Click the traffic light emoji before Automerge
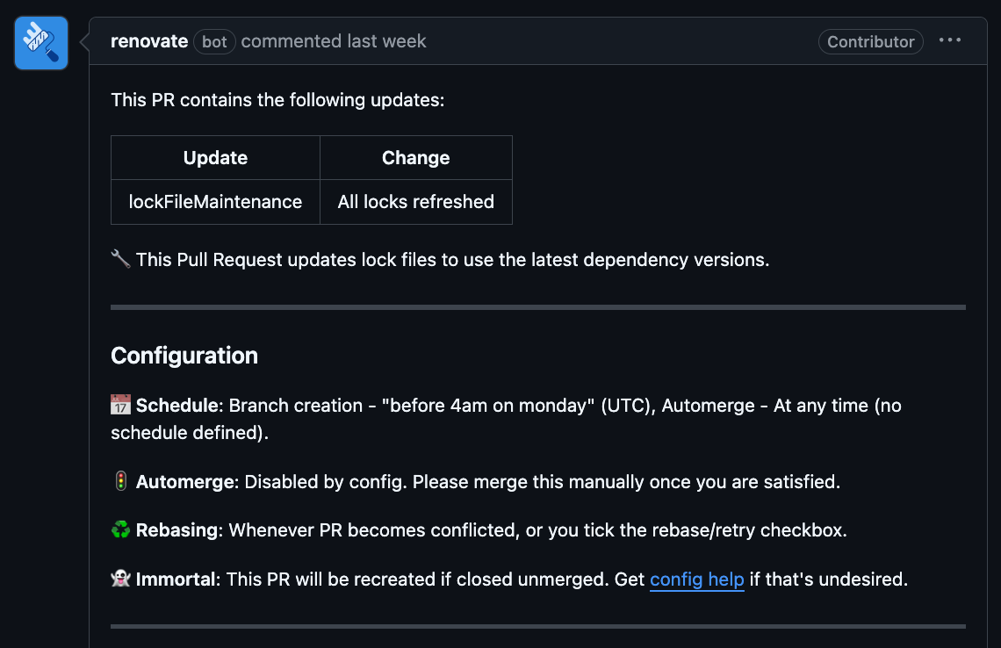This screenshot has width=1001, height=648. [x=121, y=481]
